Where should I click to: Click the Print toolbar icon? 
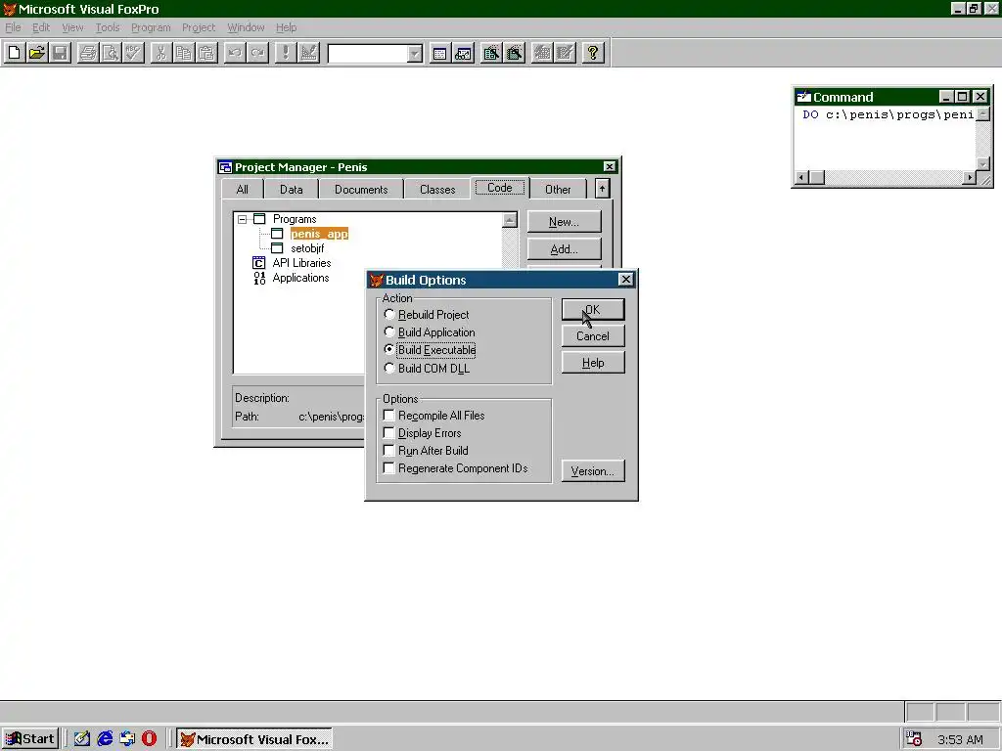pos(87,53)
